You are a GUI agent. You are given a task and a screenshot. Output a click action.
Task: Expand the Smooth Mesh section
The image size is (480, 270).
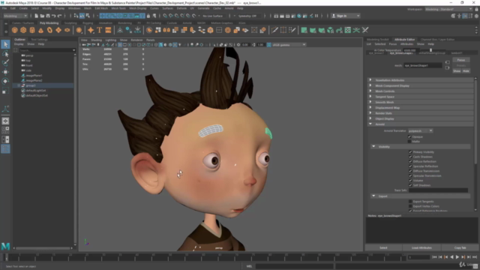click(x=420, y=102)
